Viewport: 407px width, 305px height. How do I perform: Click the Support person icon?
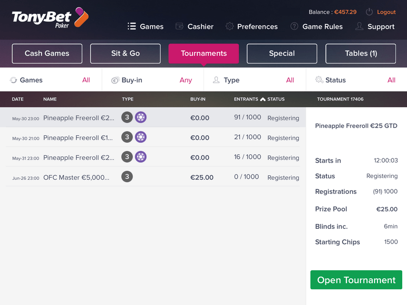coord(359,26)
